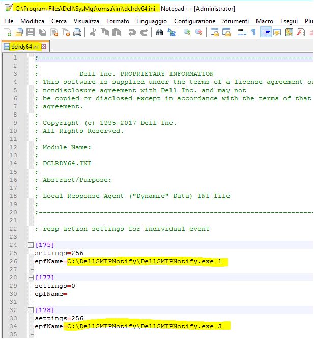The image size is (314, 339).
Task: Click line 34 epfName DellSMTPNotify.exe 3
Action: coord(128,326)
